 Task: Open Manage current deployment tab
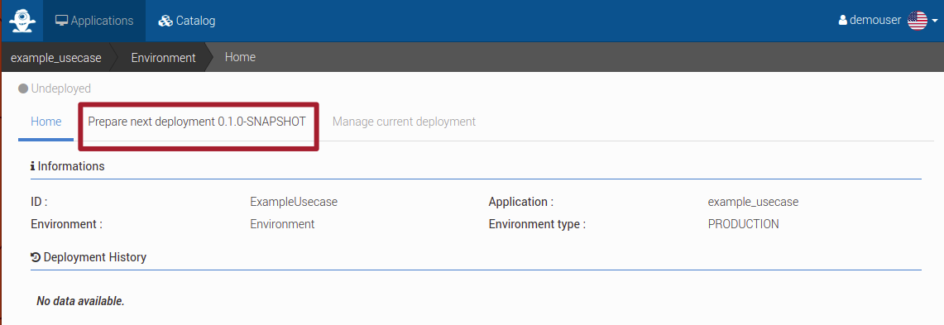pos(404,122)
